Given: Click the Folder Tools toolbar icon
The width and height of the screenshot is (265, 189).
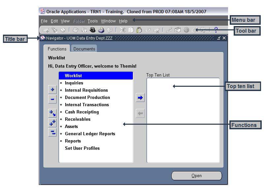Looking at the screenshot, I should pyautogui.click(x=203, y=30).
